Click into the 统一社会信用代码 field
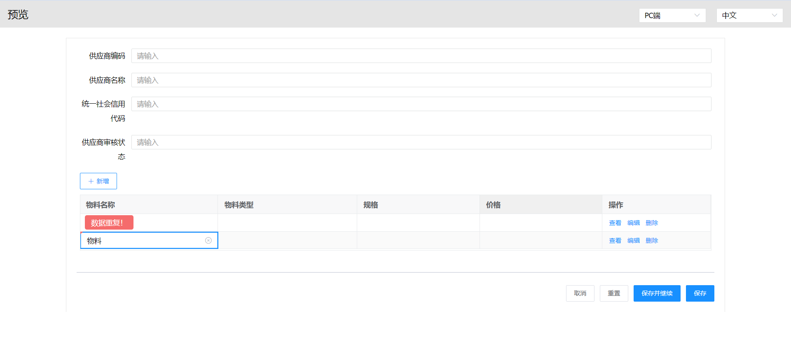Viewport: 791px width, 358px height. (x=421, y=104)
